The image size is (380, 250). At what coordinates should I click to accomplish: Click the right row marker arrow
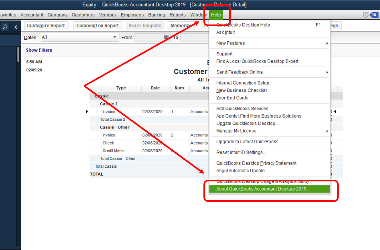pos(335,112)
